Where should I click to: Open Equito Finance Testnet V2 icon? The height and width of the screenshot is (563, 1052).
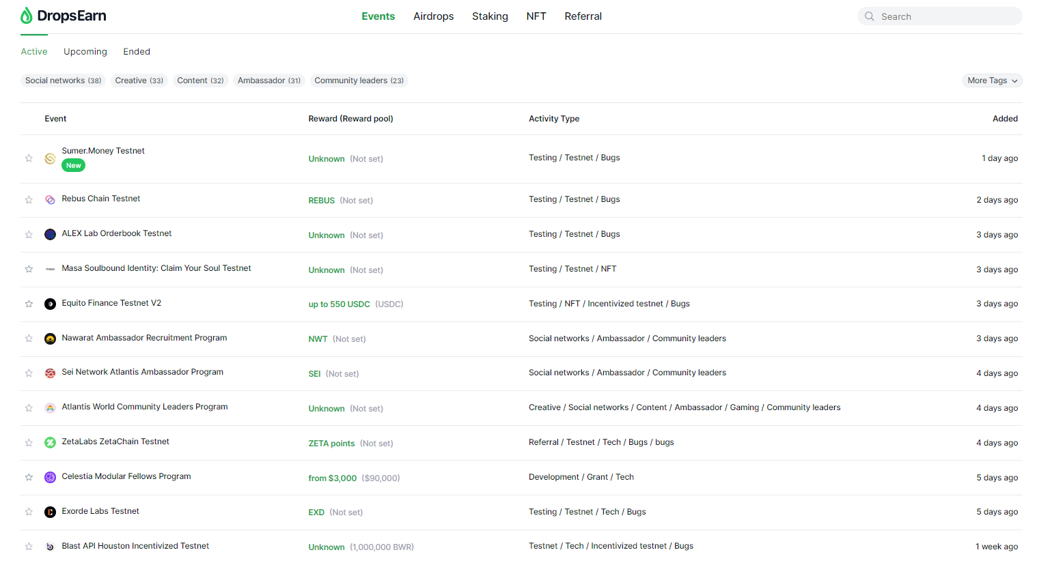click(50, 304)
